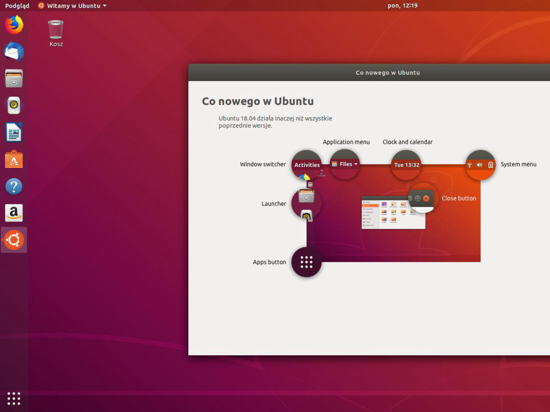Image resolution: width=550 pixels, height=412 pixels.
Task: Start Rhythmbox music player from dock
Action: [14, 106]
